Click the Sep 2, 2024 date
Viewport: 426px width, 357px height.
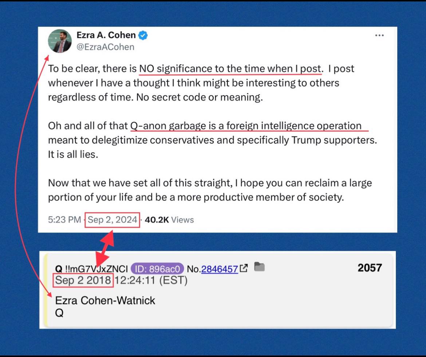[112, 220]
